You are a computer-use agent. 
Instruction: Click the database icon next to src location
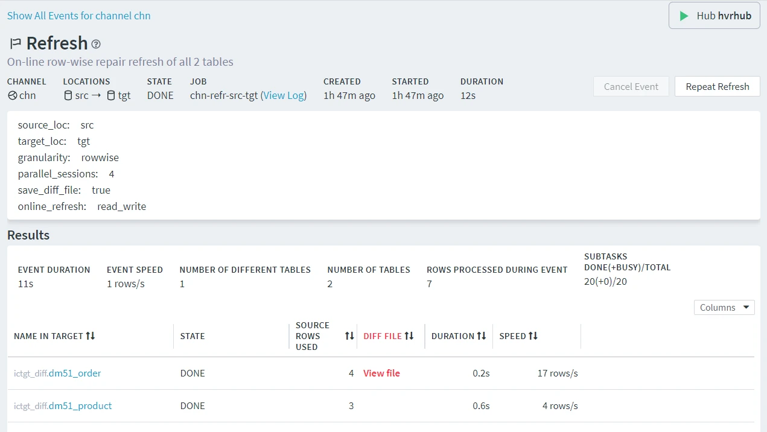(68, 95)
